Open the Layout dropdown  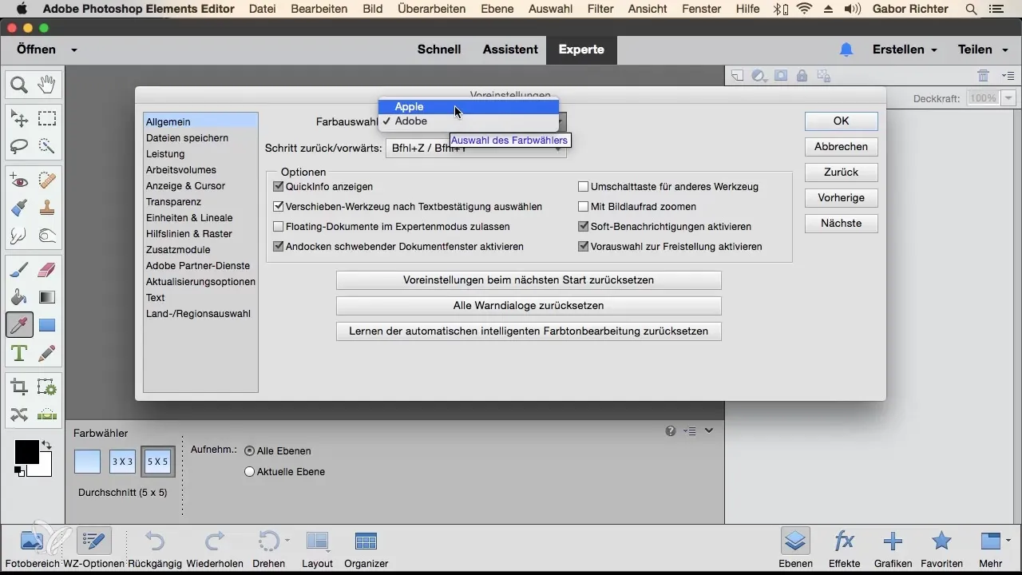(317, 549)
